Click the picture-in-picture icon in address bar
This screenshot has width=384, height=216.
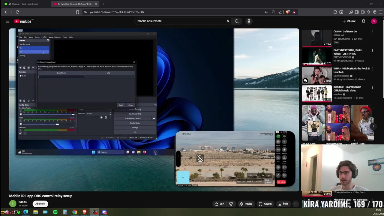click(266, 12)
